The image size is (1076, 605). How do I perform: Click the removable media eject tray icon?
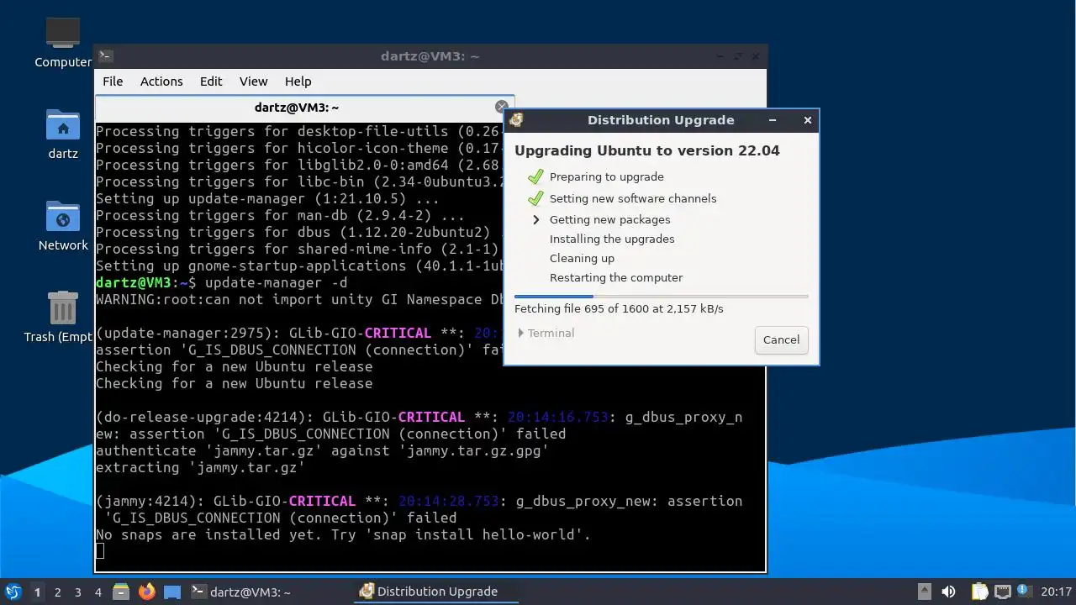[x=924, y=592]
